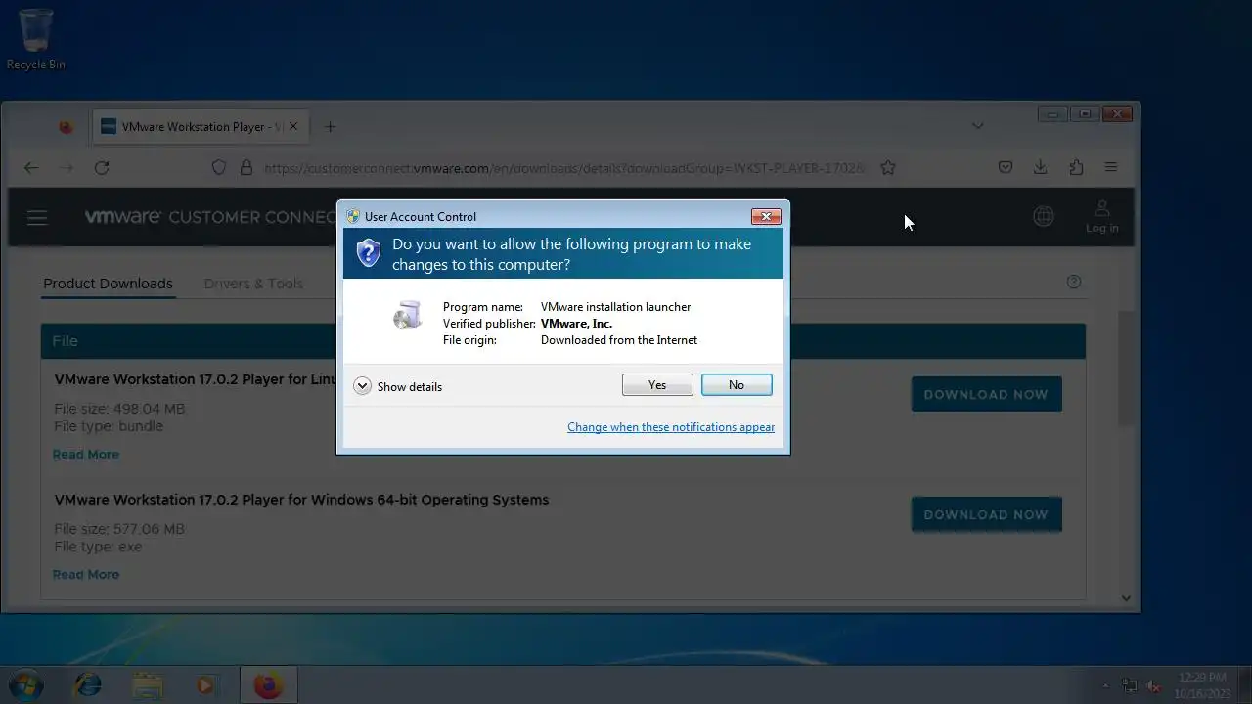
Task: Open Firefox extensions icon
Action: [1076, 168]
